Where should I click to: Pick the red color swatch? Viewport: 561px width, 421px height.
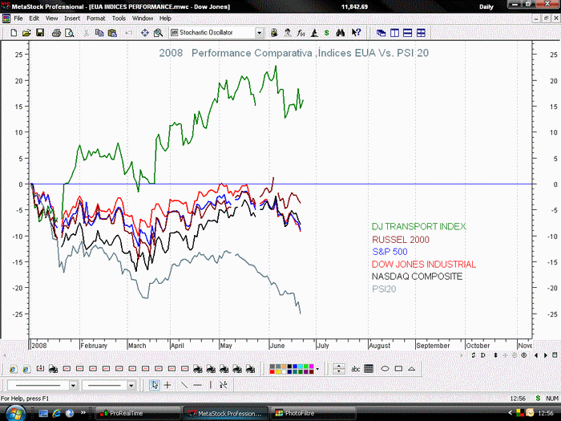(272, 371)
